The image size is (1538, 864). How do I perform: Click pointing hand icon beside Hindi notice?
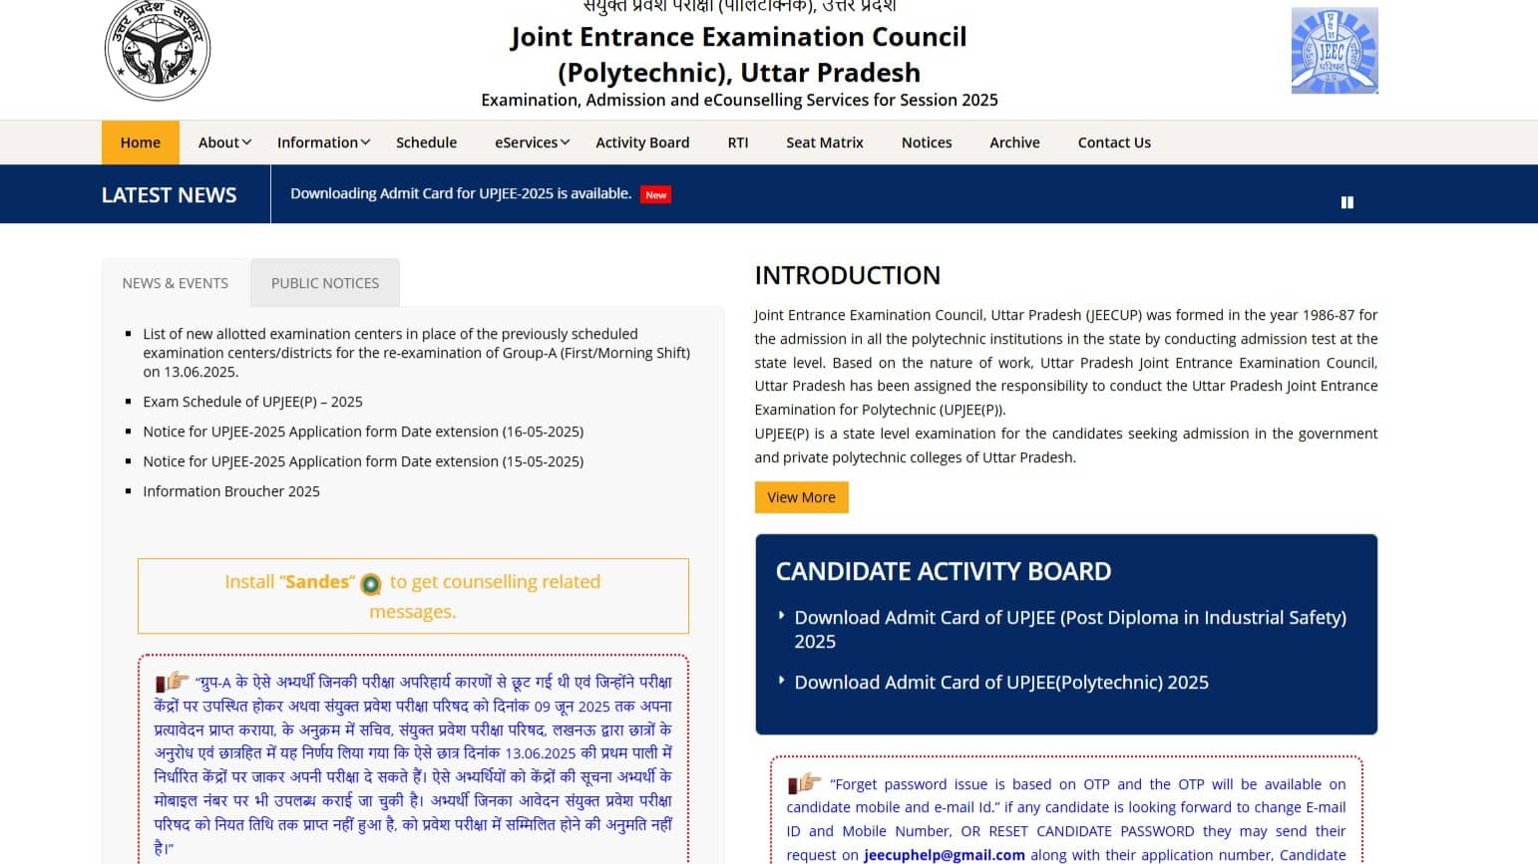[173, 682]
